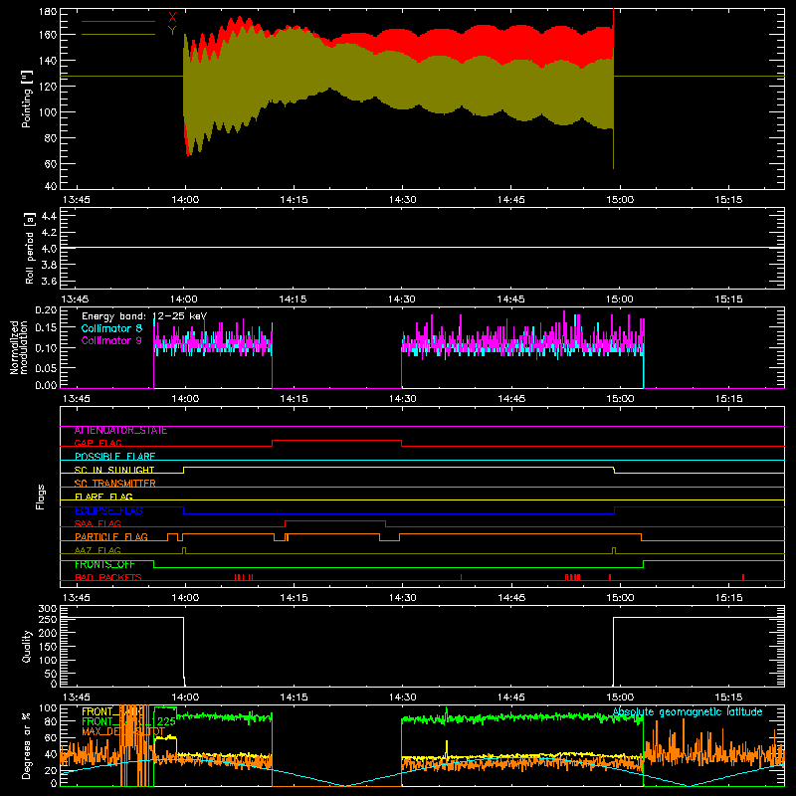Select the 15:00 time label under Roll period plot
Screen dimensions: 796x796
point(619,299)
